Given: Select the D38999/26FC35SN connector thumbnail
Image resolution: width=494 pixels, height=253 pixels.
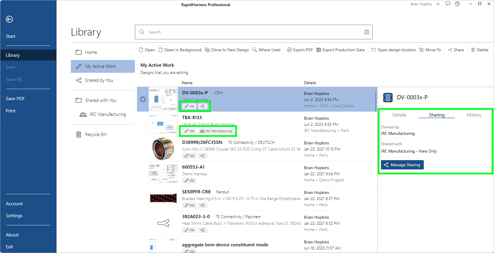Looking at the screenshot, I should pos(163,149).
